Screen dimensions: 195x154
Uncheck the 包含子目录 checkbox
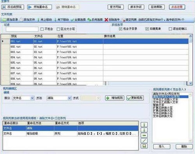point(121,29)
